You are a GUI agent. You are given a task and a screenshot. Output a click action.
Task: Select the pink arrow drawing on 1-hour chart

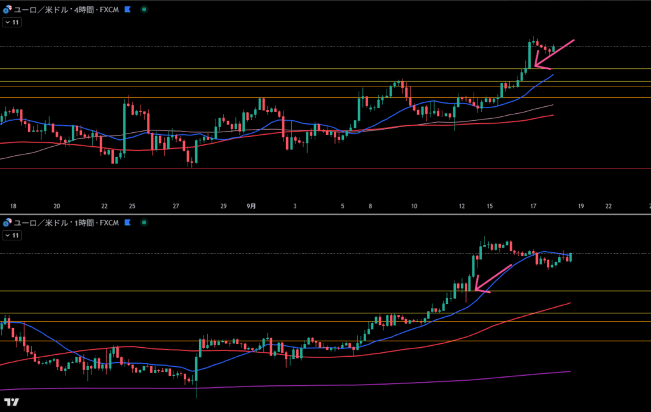click(x=494, y=278)
